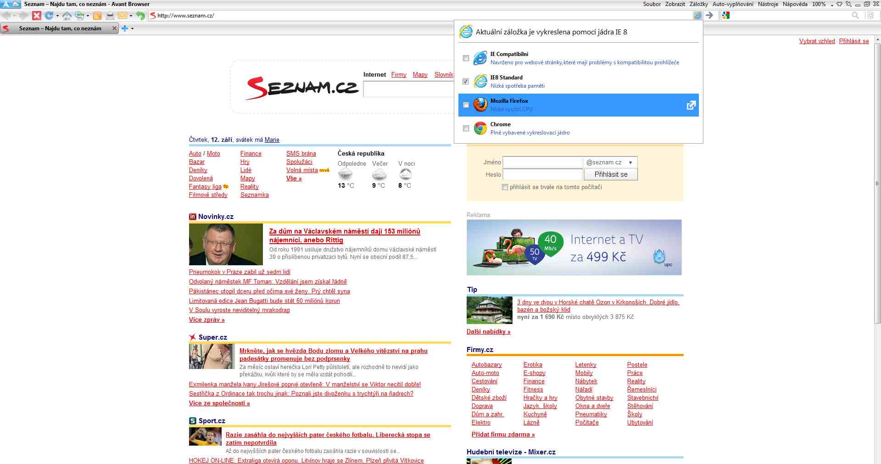Open the 'Vybrat vzhled' link
This screenshot has height=464, width=881.
[x=817, y=41]
